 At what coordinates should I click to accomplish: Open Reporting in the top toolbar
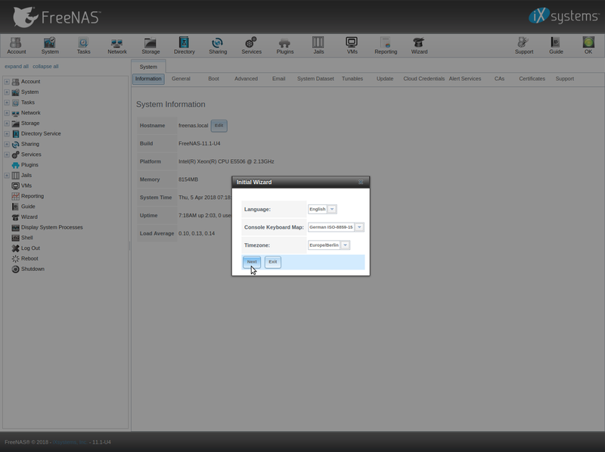[386, 45]
